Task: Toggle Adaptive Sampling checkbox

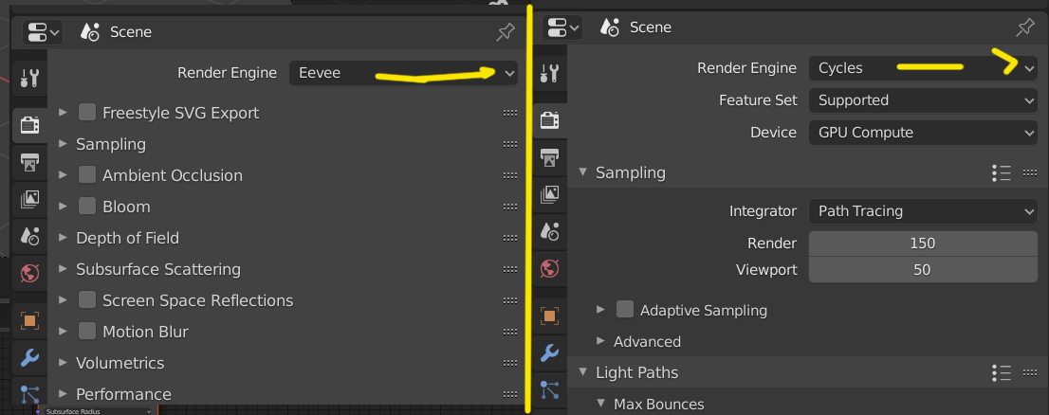Action: [625, 310]
